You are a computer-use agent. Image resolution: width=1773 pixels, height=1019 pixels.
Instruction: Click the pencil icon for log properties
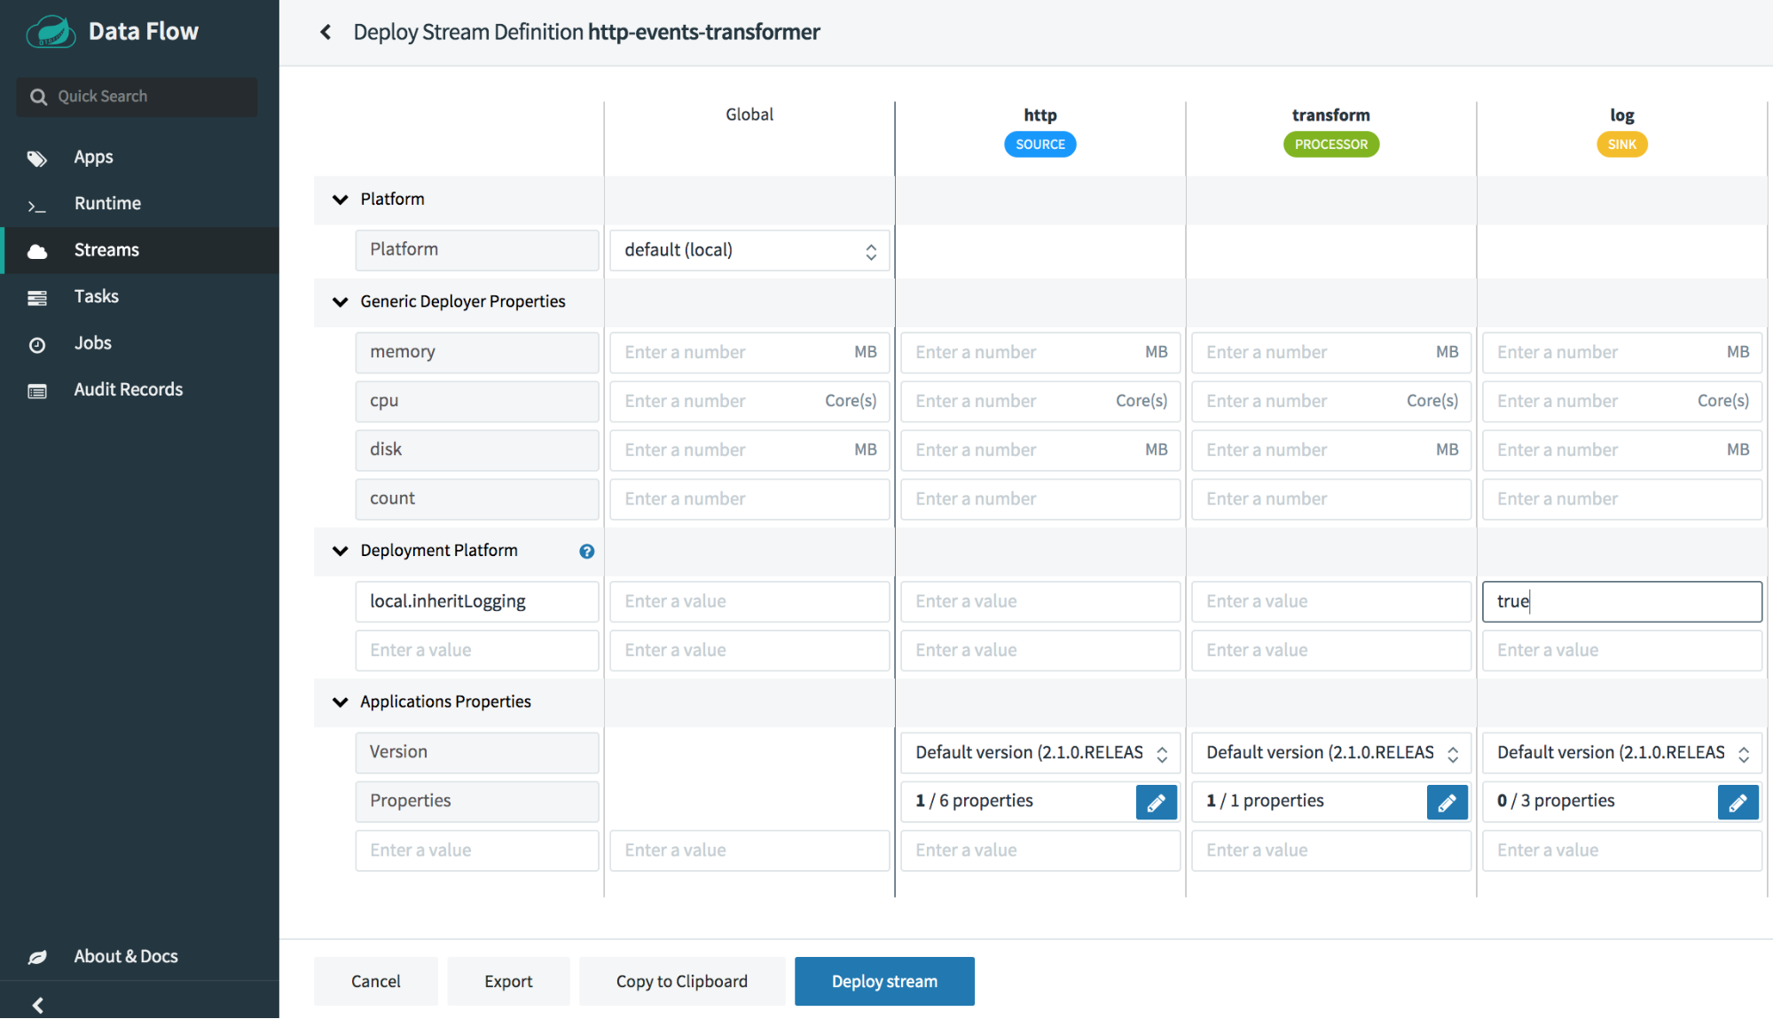pyautogui.click(x=1738, y=803)
